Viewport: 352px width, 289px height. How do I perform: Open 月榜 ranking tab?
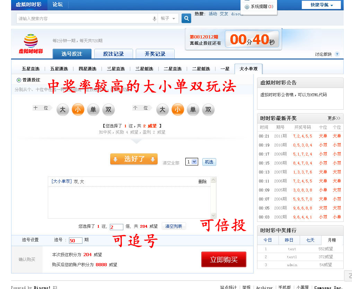[332, 240]
